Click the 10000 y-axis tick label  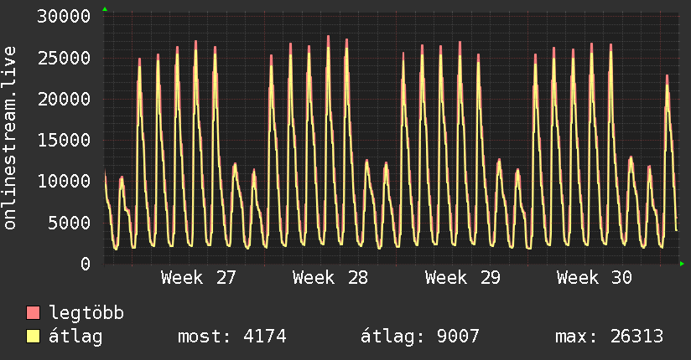[64, 182]
